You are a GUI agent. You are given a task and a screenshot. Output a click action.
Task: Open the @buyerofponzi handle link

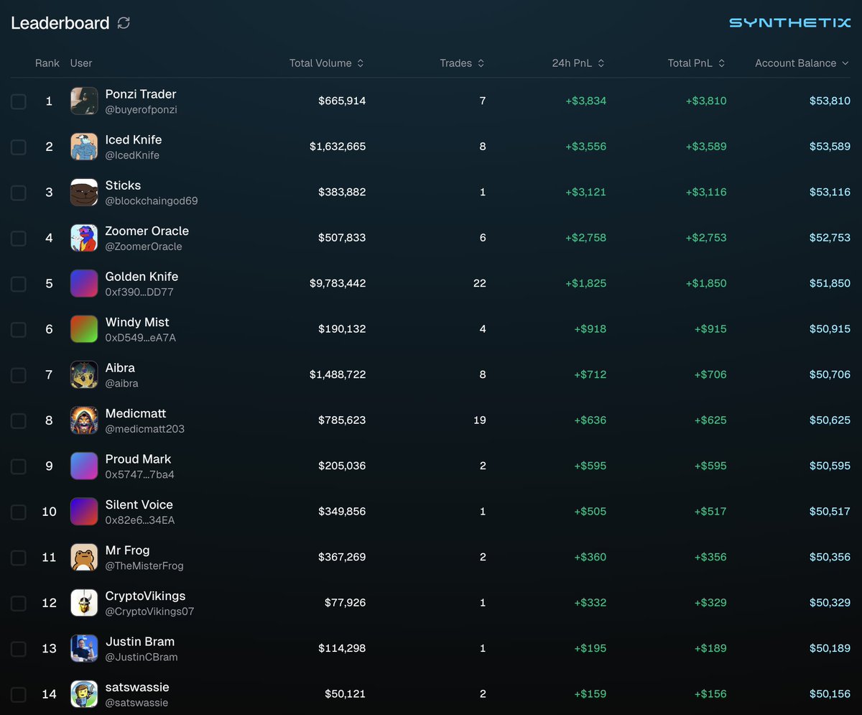click(x=142, y=110)
